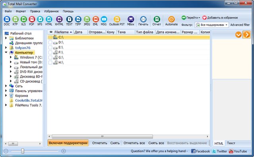Click folder tree horizontal scrollbar thumb
Image resolution: width=254 pixels, height=157 pixels.
(x=13, y=143)
